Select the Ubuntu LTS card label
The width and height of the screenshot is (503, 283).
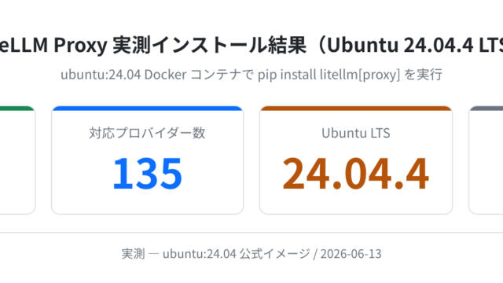point(356,133)
